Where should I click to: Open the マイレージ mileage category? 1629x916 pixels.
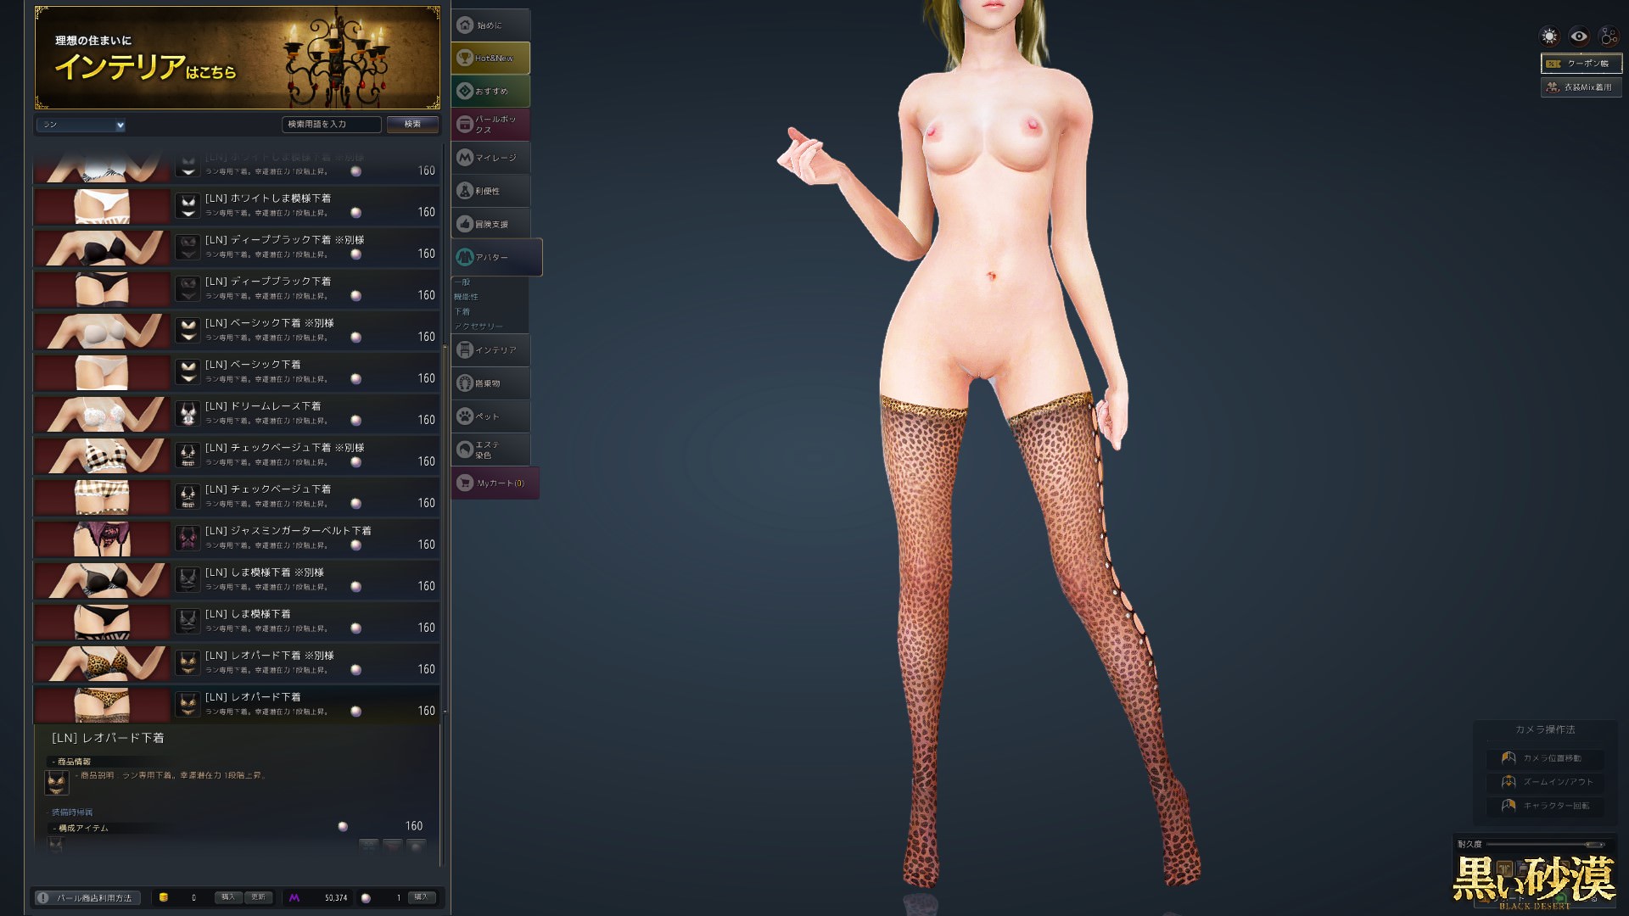[x=490, y=158]
